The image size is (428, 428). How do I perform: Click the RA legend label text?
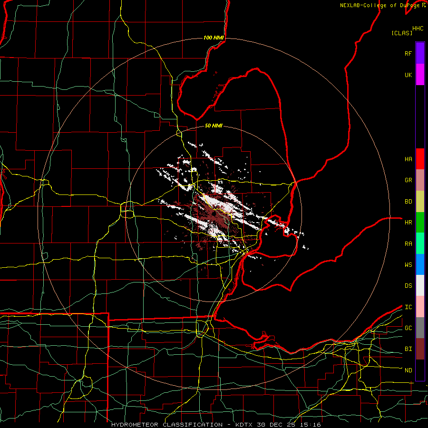pyautogui.click(x=408, y=244)
